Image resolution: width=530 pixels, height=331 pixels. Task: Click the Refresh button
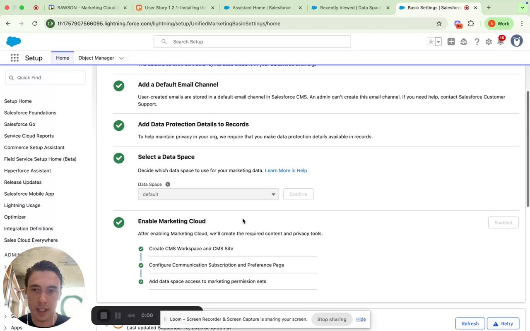(x=470, y=324)
